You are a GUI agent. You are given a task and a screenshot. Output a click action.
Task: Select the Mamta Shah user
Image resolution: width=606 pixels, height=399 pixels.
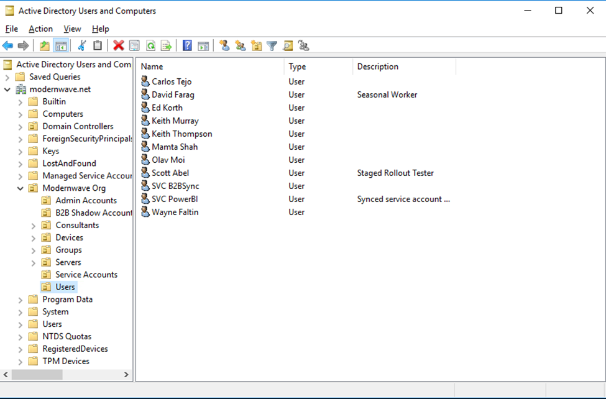pos(175,147)
